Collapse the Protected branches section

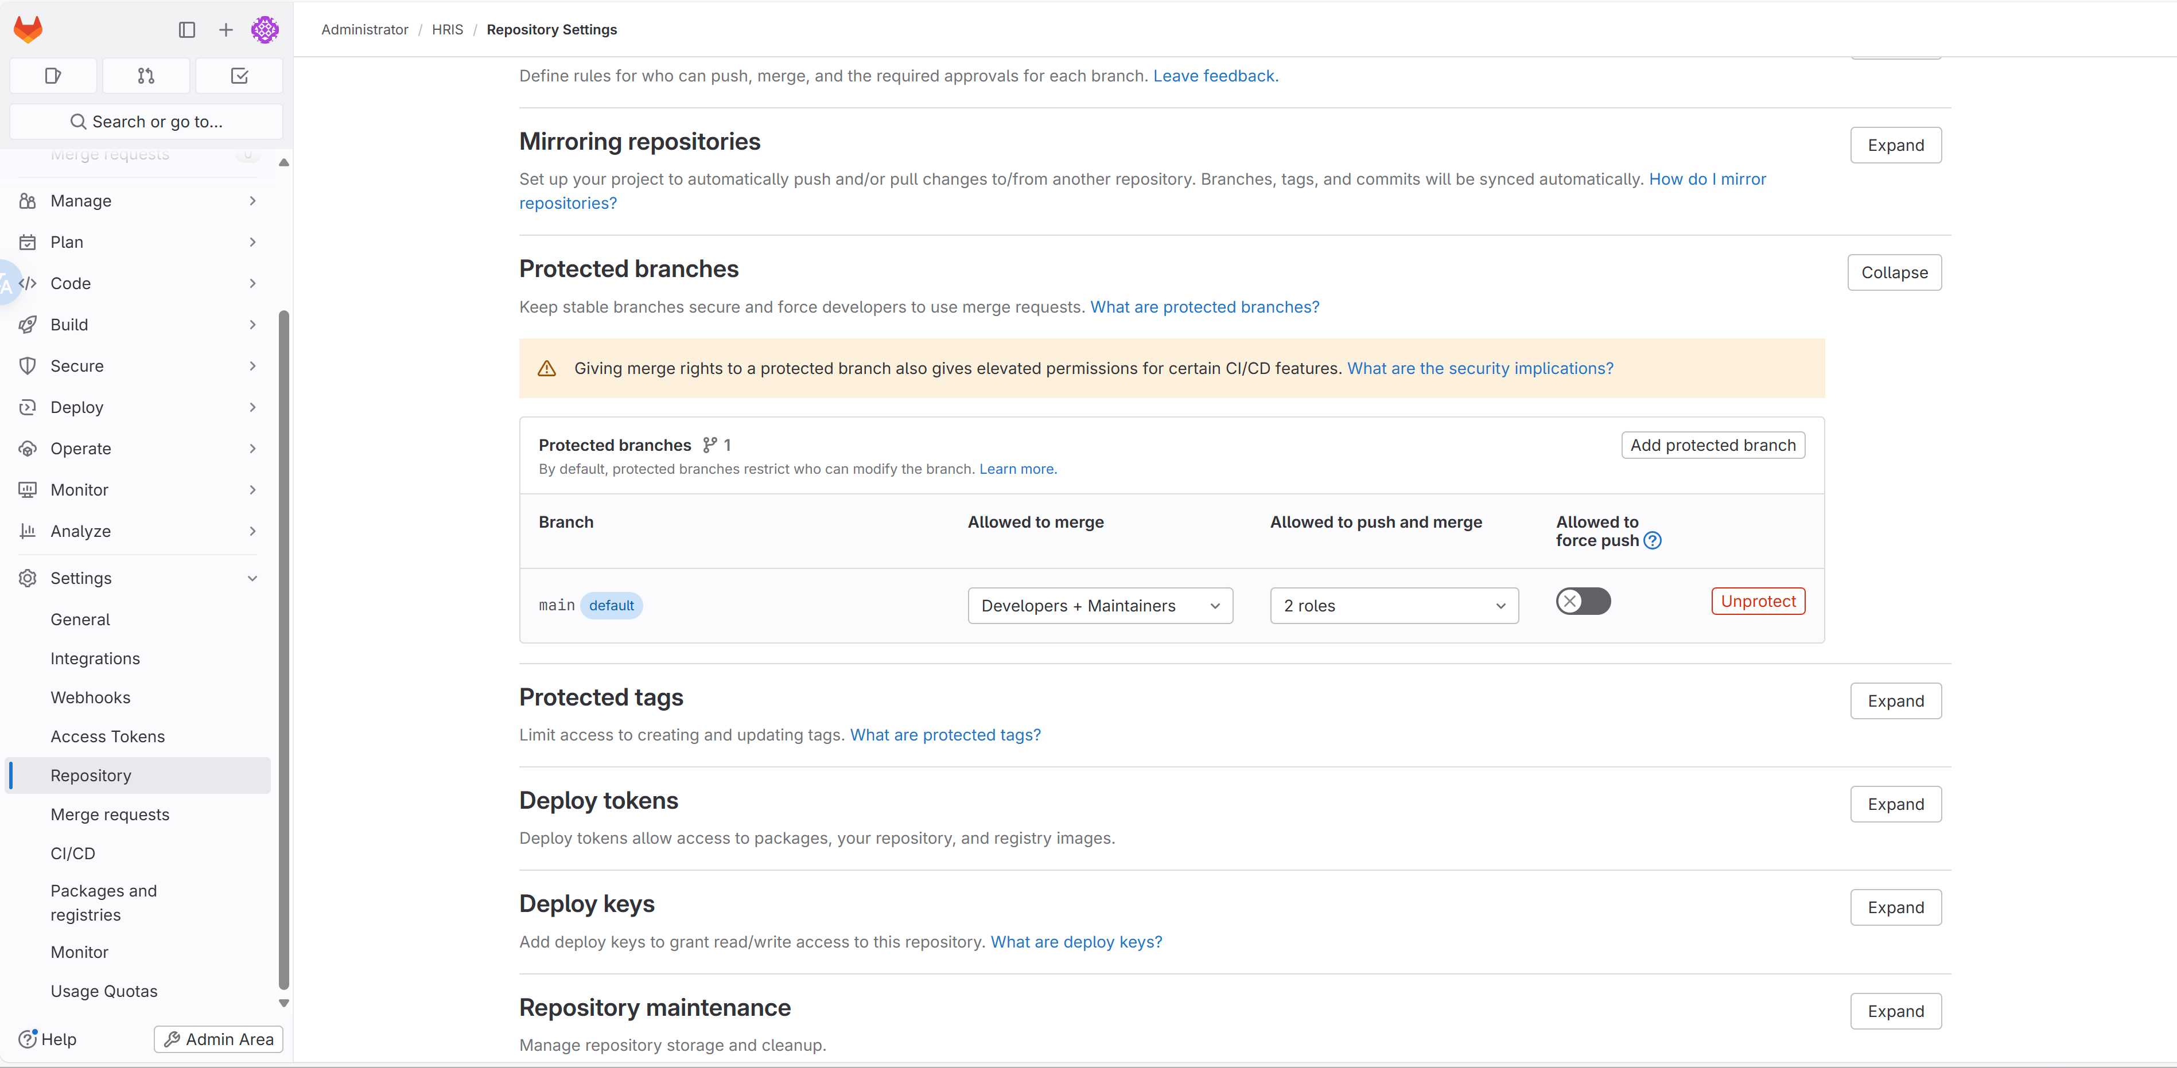click(x=1894, y=273)
